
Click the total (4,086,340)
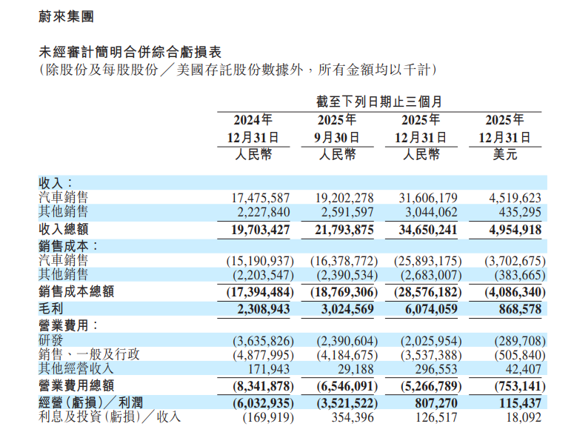click(x=515, y=292)
